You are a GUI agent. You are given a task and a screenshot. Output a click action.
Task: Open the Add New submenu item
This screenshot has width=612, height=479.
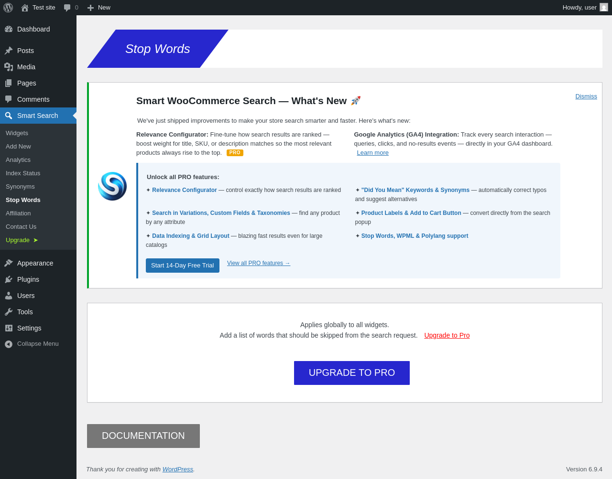click(18, 147)
